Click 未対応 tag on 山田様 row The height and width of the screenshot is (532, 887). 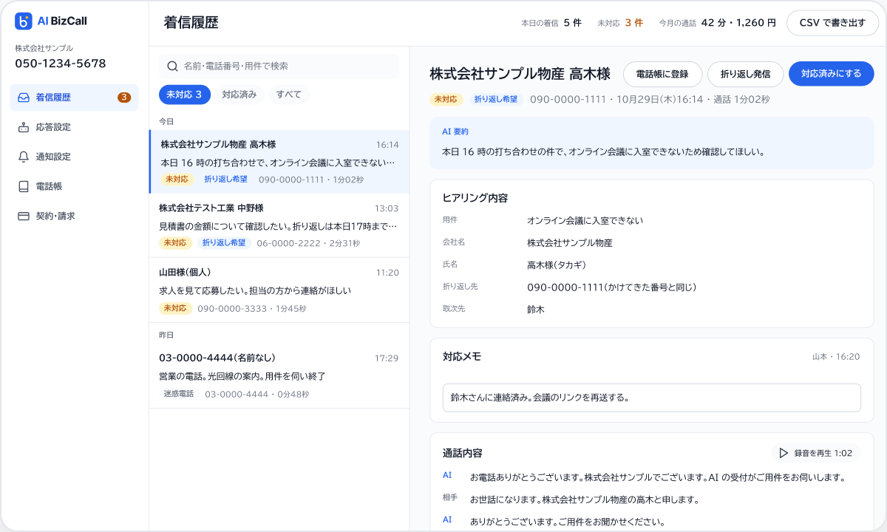[175, 308]
